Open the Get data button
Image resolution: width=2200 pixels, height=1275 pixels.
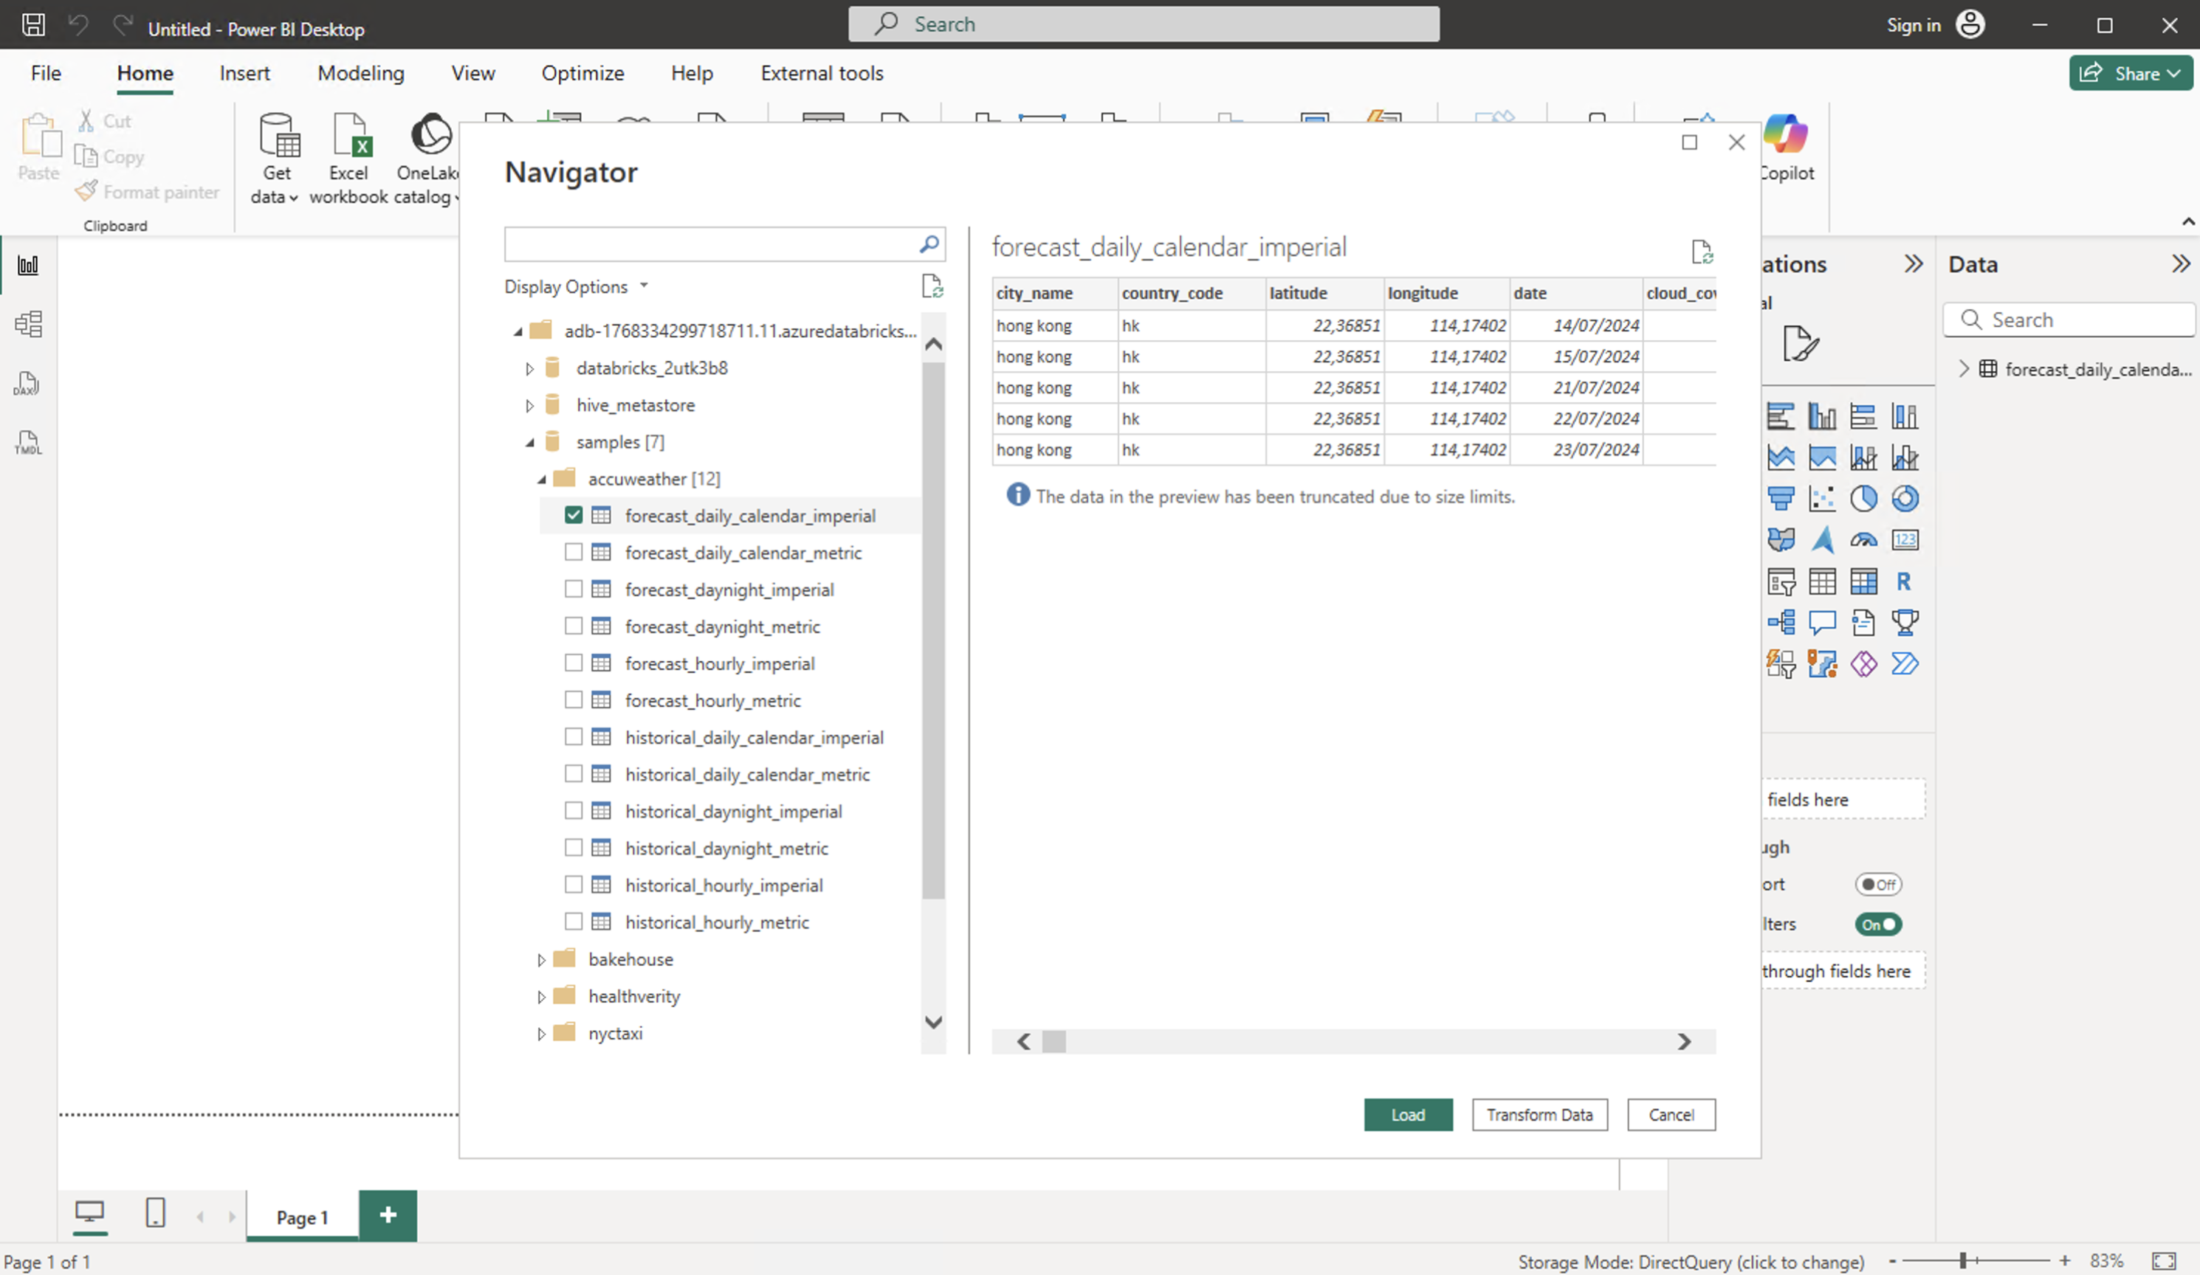[x=277, y=159]
